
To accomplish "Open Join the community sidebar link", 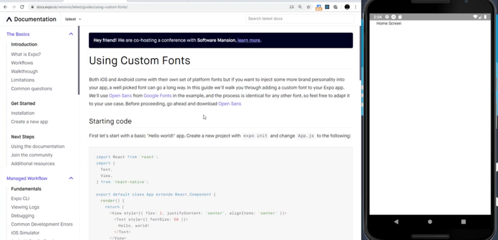I will tap(32, 155).
